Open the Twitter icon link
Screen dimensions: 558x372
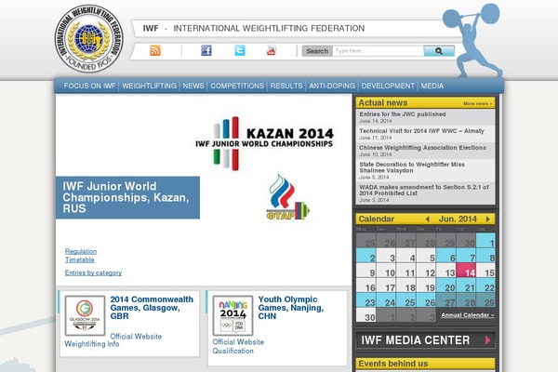(x=240, y=50)
